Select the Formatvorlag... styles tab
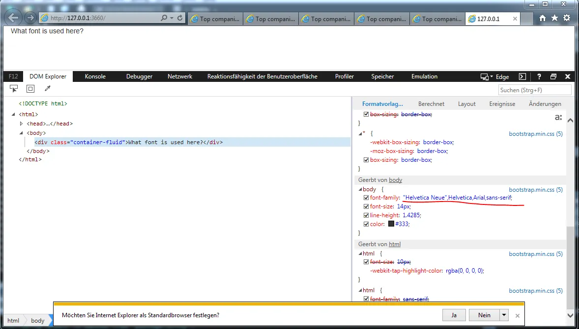 382,104
